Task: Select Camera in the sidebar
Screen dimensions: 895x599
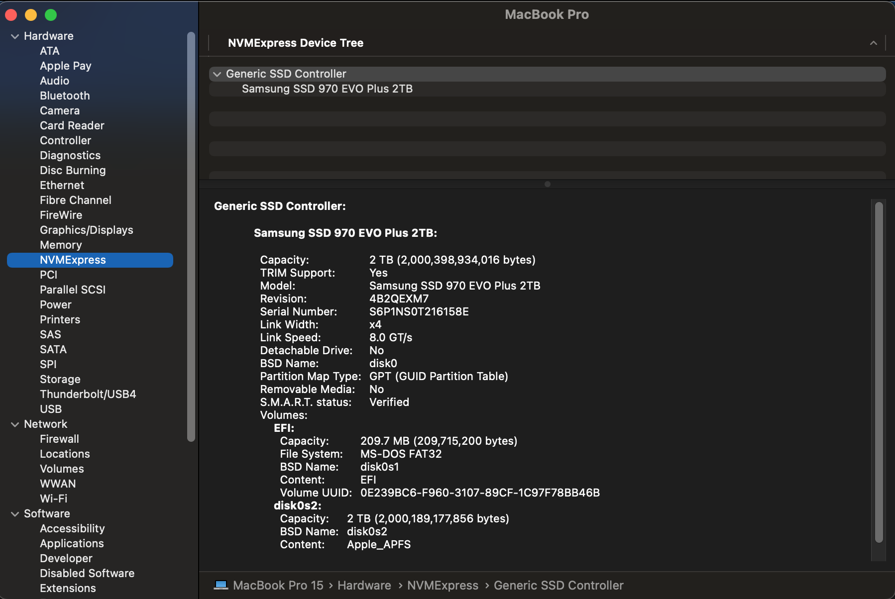Action: [x=60, y=111]
